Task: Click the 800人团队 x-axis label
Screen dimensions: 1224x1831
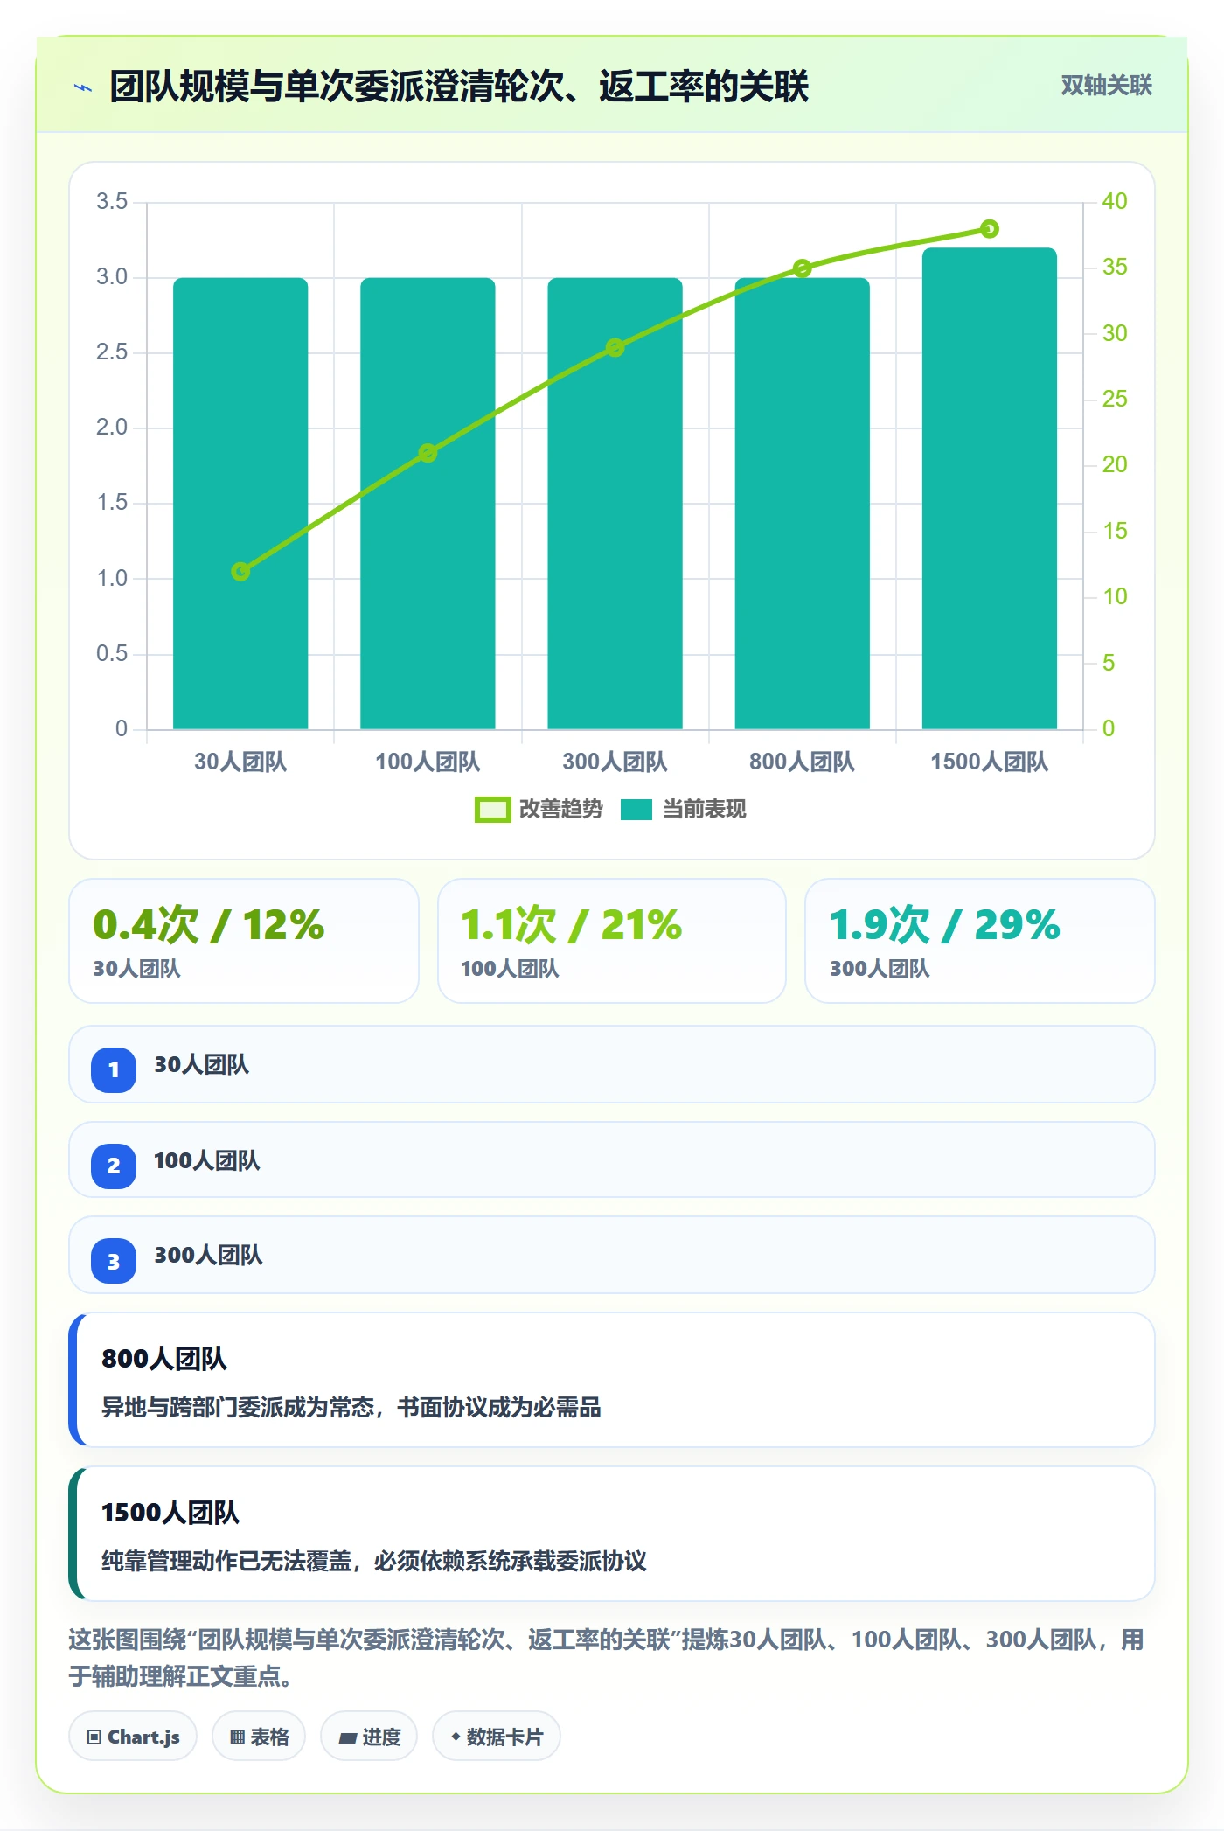Action: pos(802,762)
